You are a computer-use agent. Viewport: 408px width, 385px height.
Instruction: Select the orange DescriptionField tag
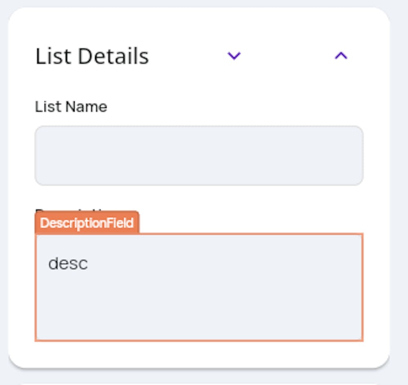(87, 223)
